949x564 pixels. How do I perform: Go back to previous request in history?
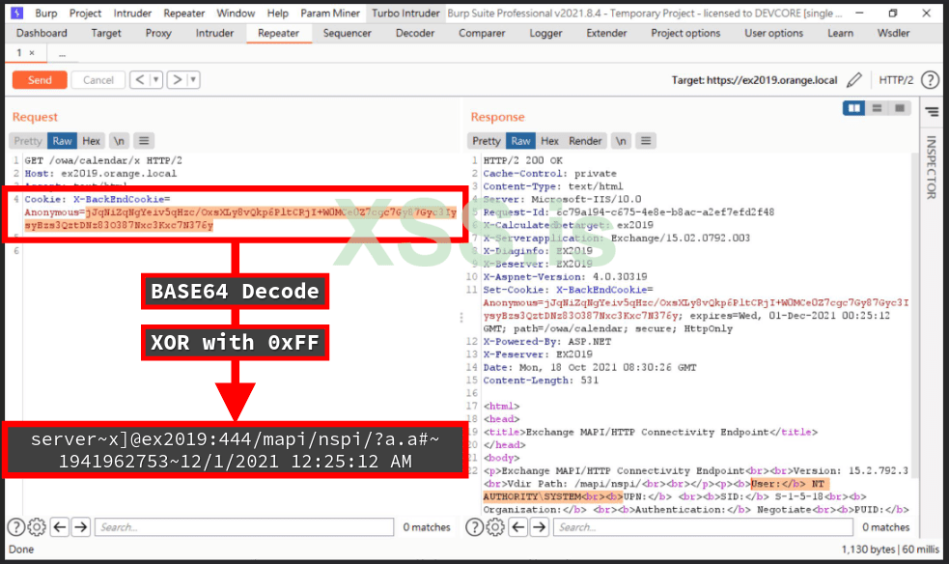click(140, 80)
